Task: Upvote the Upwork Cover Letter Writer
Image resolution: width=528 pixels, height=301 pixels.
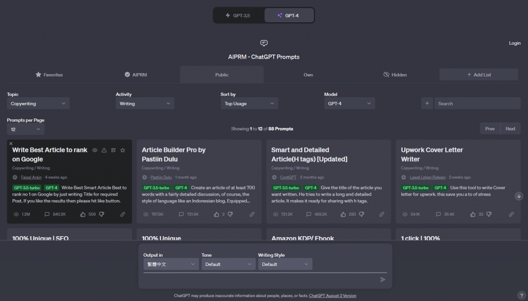Action: coord(473,215)
